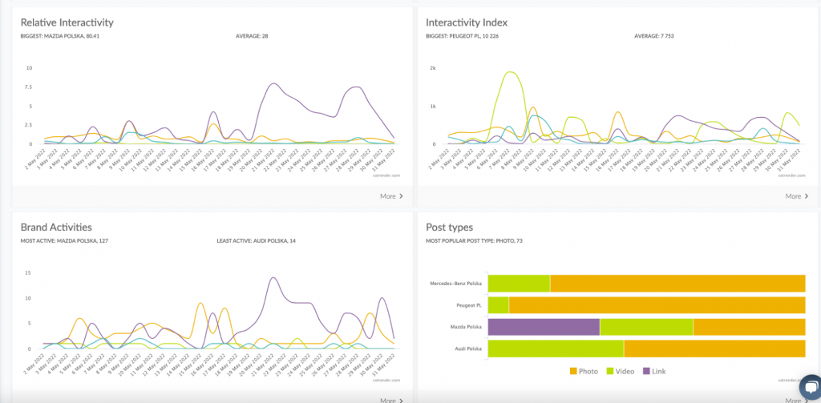The width and height of the screenshot is (821, 403).
Task: Click the Peugeot PL axis label
Action: pos(470,305)
